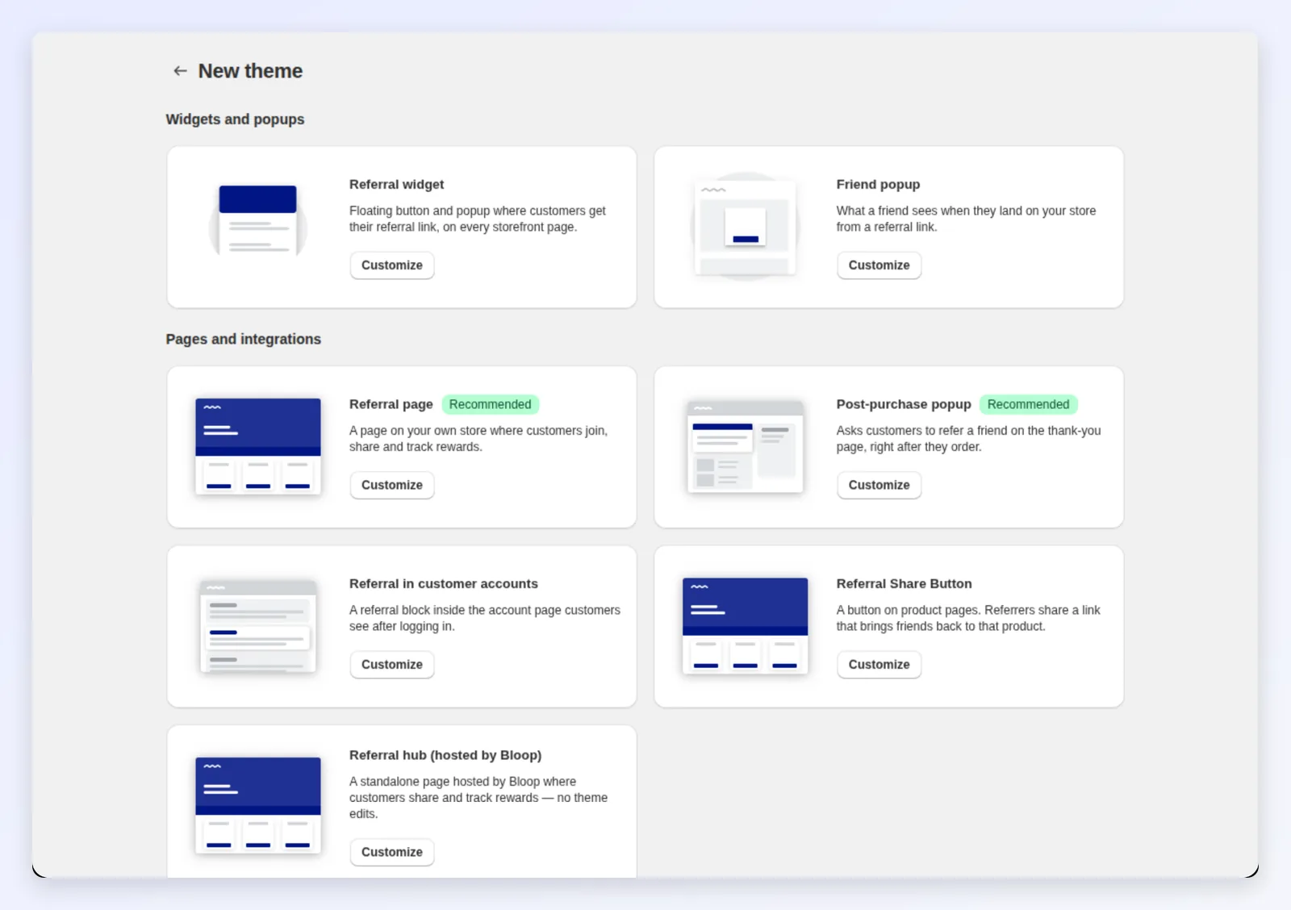Click the 'Referral Share Button' card title

pos(904,584)
